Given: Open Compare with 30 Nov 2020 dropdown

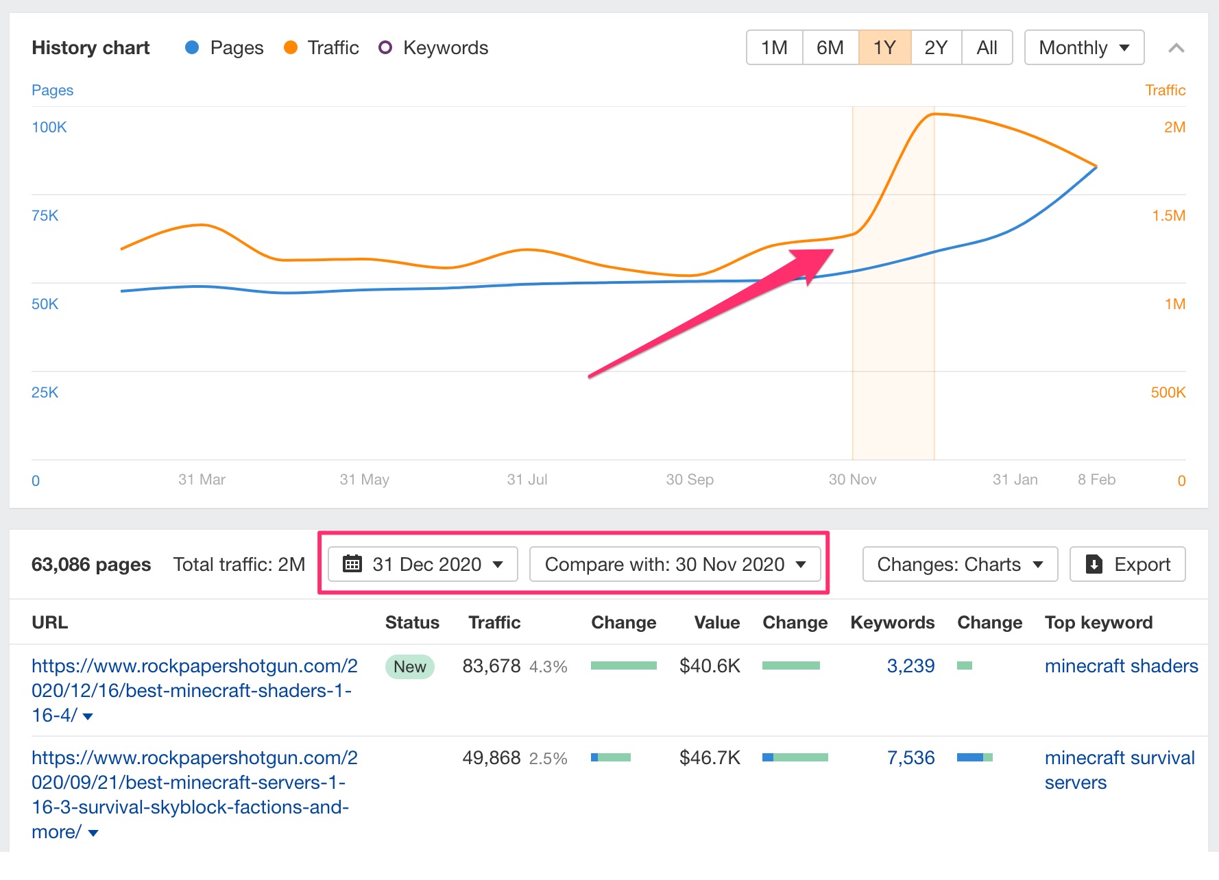Looking at the screenshot, I should pyautogui.click(x=675, y=564).
